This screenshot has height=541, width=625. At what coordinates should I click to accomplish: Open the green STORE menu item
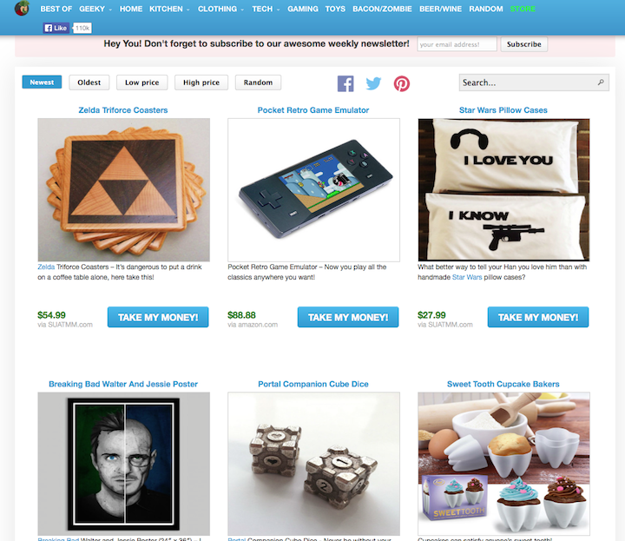click(x=523, y=9)
